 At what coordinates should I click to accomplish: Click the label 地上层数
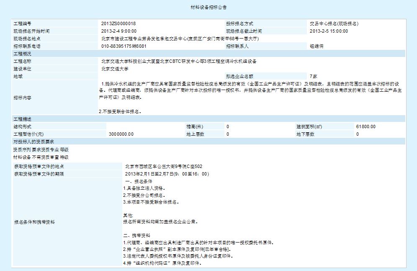click(x=195, y=134)
